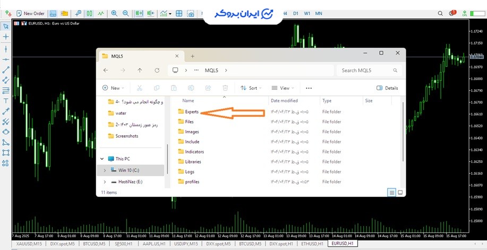Open the Screenshots folder in sidebar
Image resolution: width=487 pixels, height=250 pixels.
coord(123,136)
